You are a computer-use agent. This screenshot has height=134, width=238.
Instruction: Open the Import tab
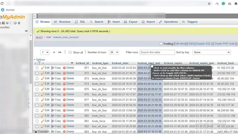pos(148,22)
